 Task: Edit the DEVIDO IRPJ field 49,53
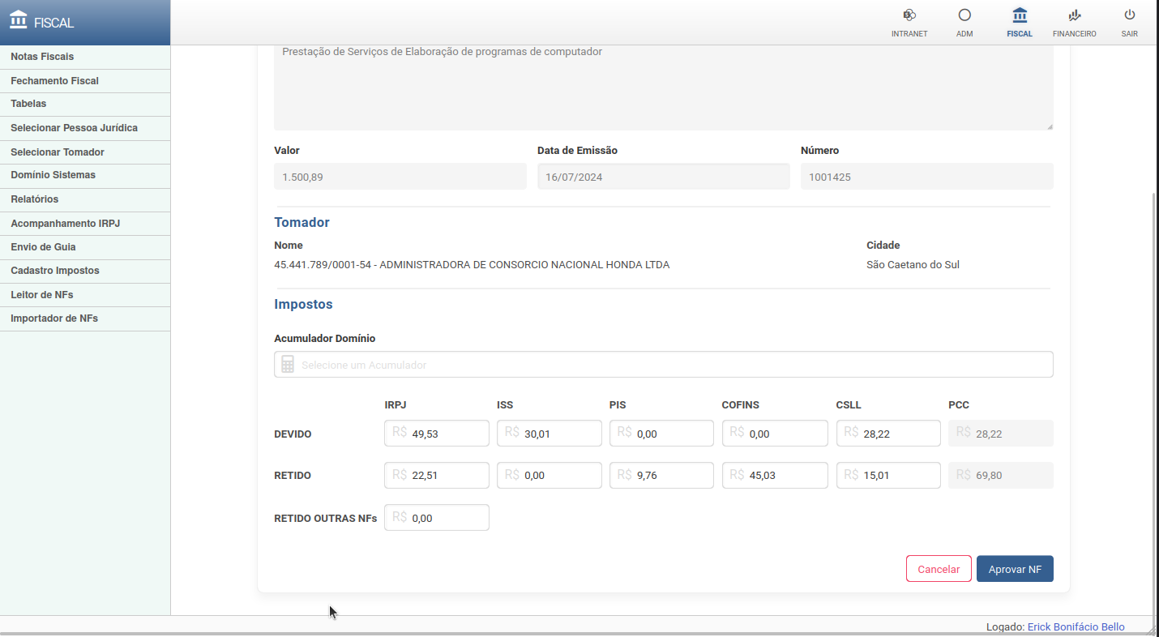click(x=437, y=434)
